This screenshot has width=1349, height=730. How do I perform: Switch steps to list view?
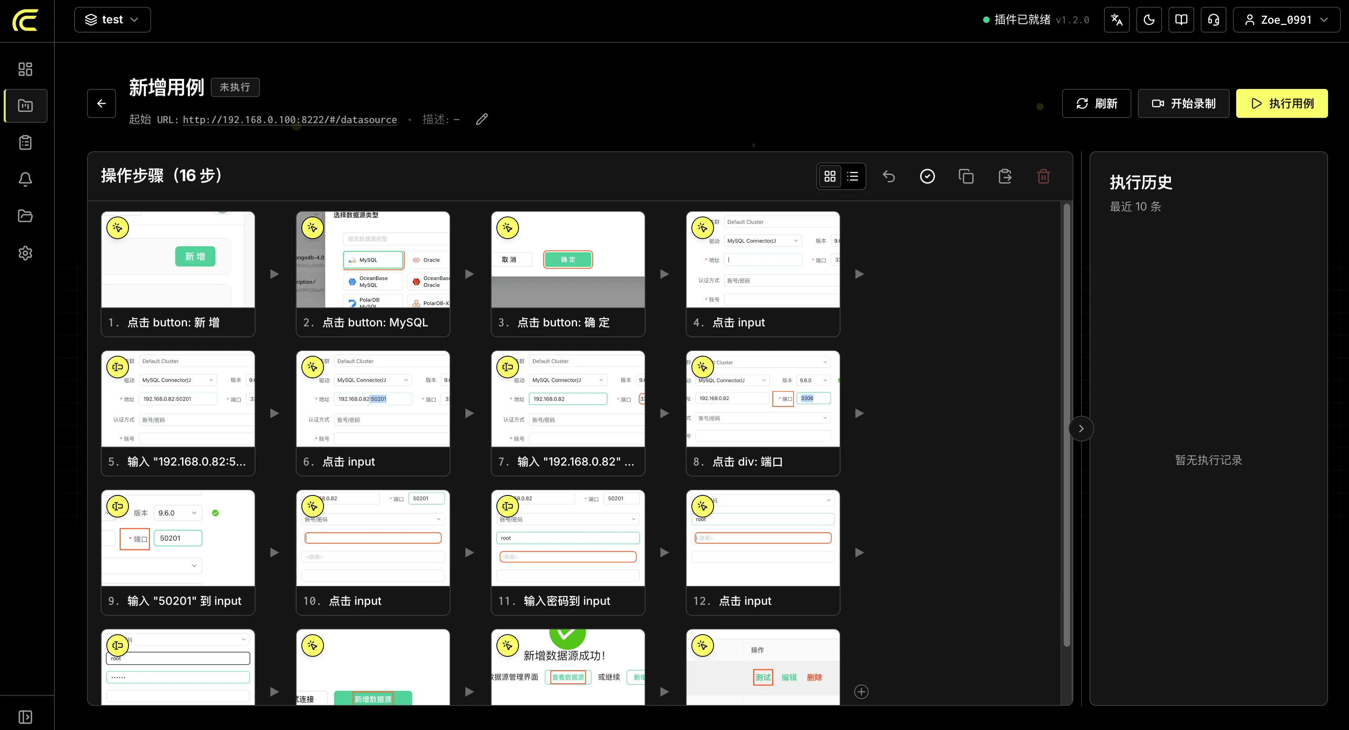pyautogui.click(x=853, y=176)
